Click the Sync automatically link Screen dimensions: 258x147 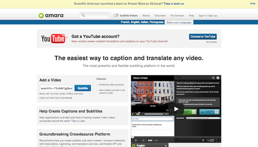point(64,98)
